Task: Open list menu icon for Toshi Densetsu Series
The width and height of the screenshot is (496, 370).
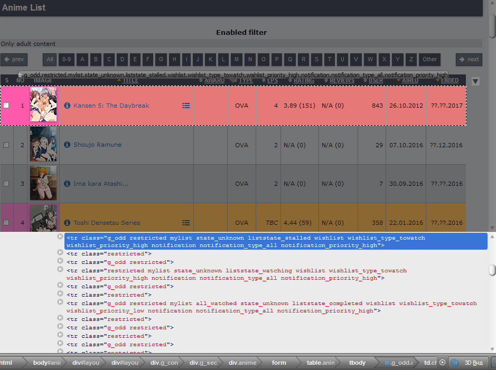Action: tap(186, 223)
